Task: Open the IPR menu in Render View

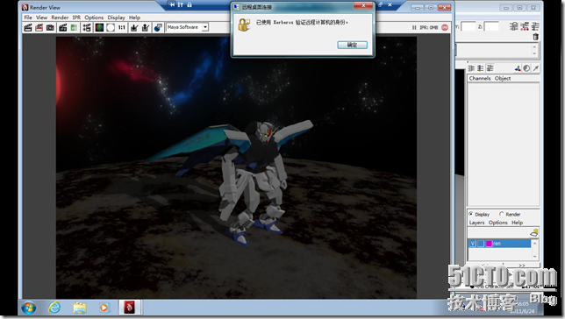Action: pos(76,18)
